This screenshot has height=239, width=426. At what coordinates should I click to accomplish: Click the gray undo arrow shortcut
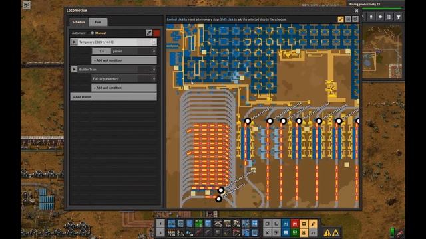(313, 232)
